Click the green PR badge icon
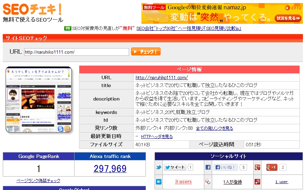This screenshot has height=190, width=305. (x=68, y=28)
